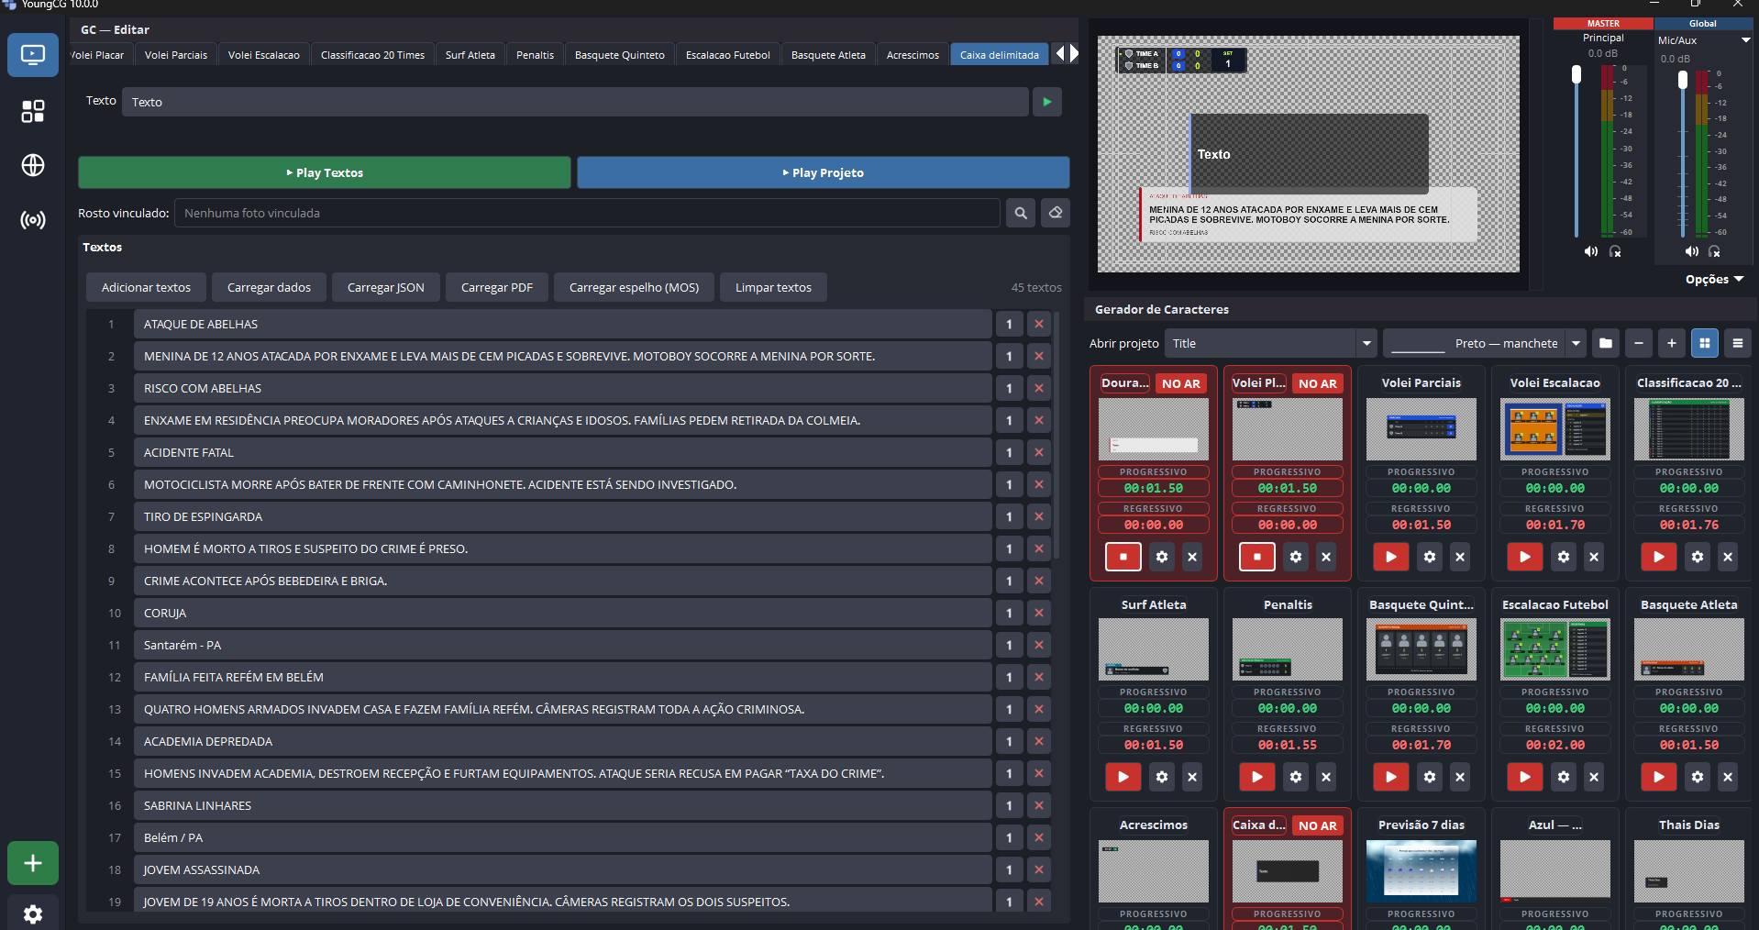The image size is (1759, 930).
Task: Open the Title project dropdown
Action: click(1271, 343)
